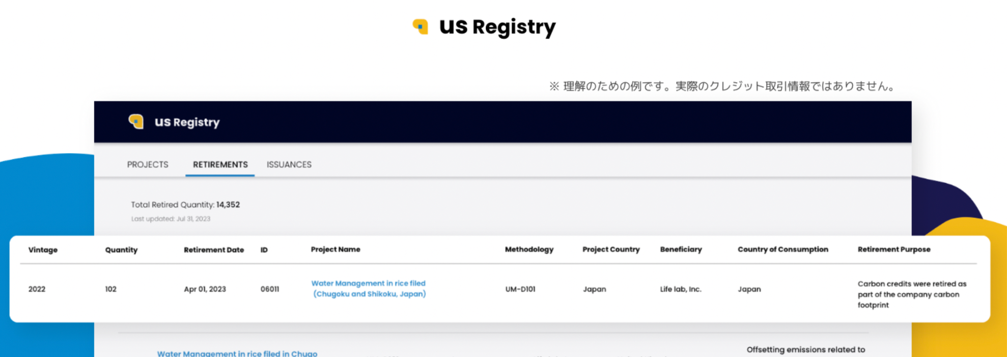The image size is (1007, 357).
Task: Click the Retirement Purpose column header
Action: pyautogui.click(x=894, y=249)
